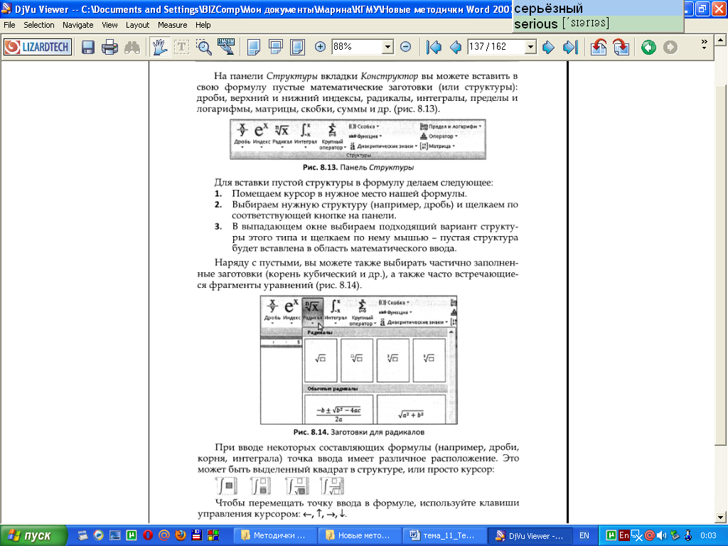728x546 pixels.
Task: Open the Measure menu
Action: tap(172, 25)
